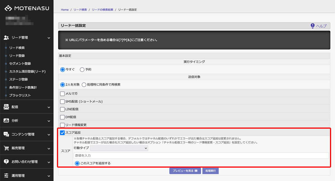The width and height of the screenshot is (335, 181).
Task: Select 処理時に同条件で再検索 radio option
Action: coord(84,85)
